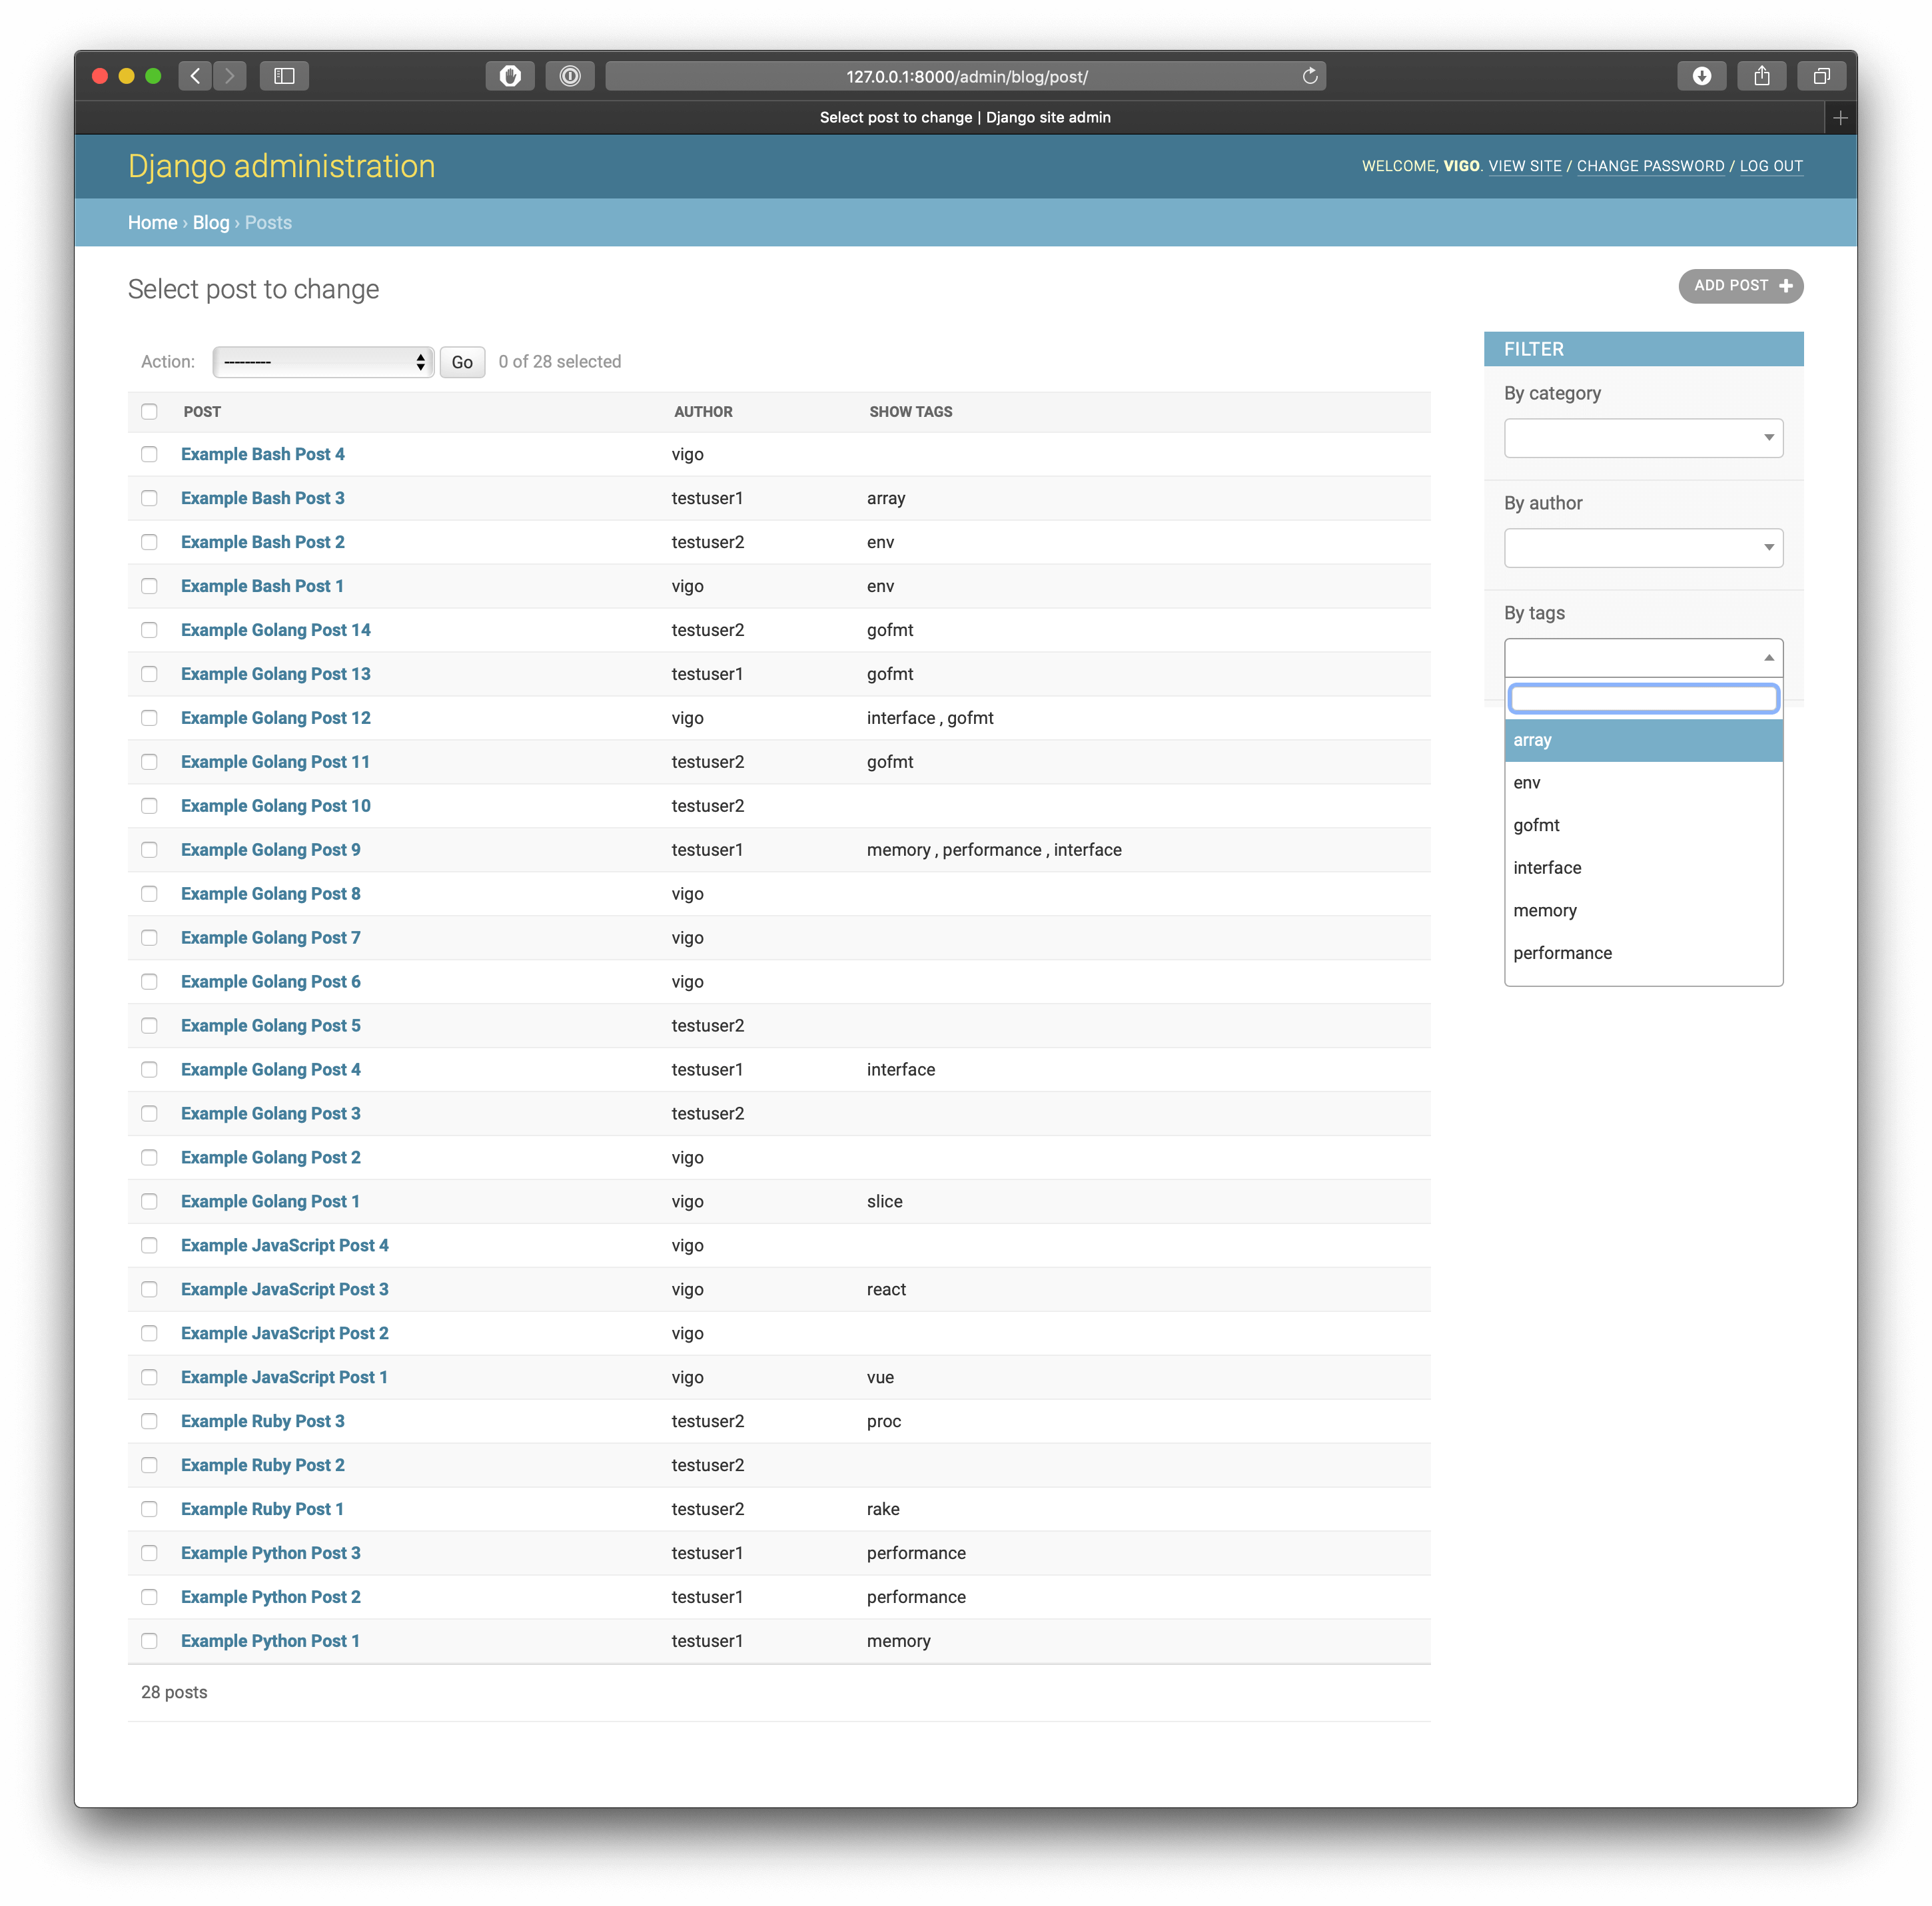
Task: Click the tag search input field
Action: click(x=1643, y=698)
